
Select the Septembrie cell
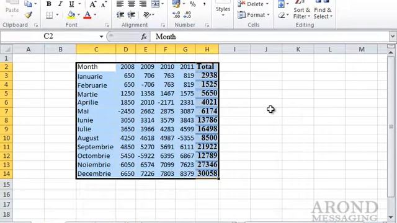click(x=96, y=147)
